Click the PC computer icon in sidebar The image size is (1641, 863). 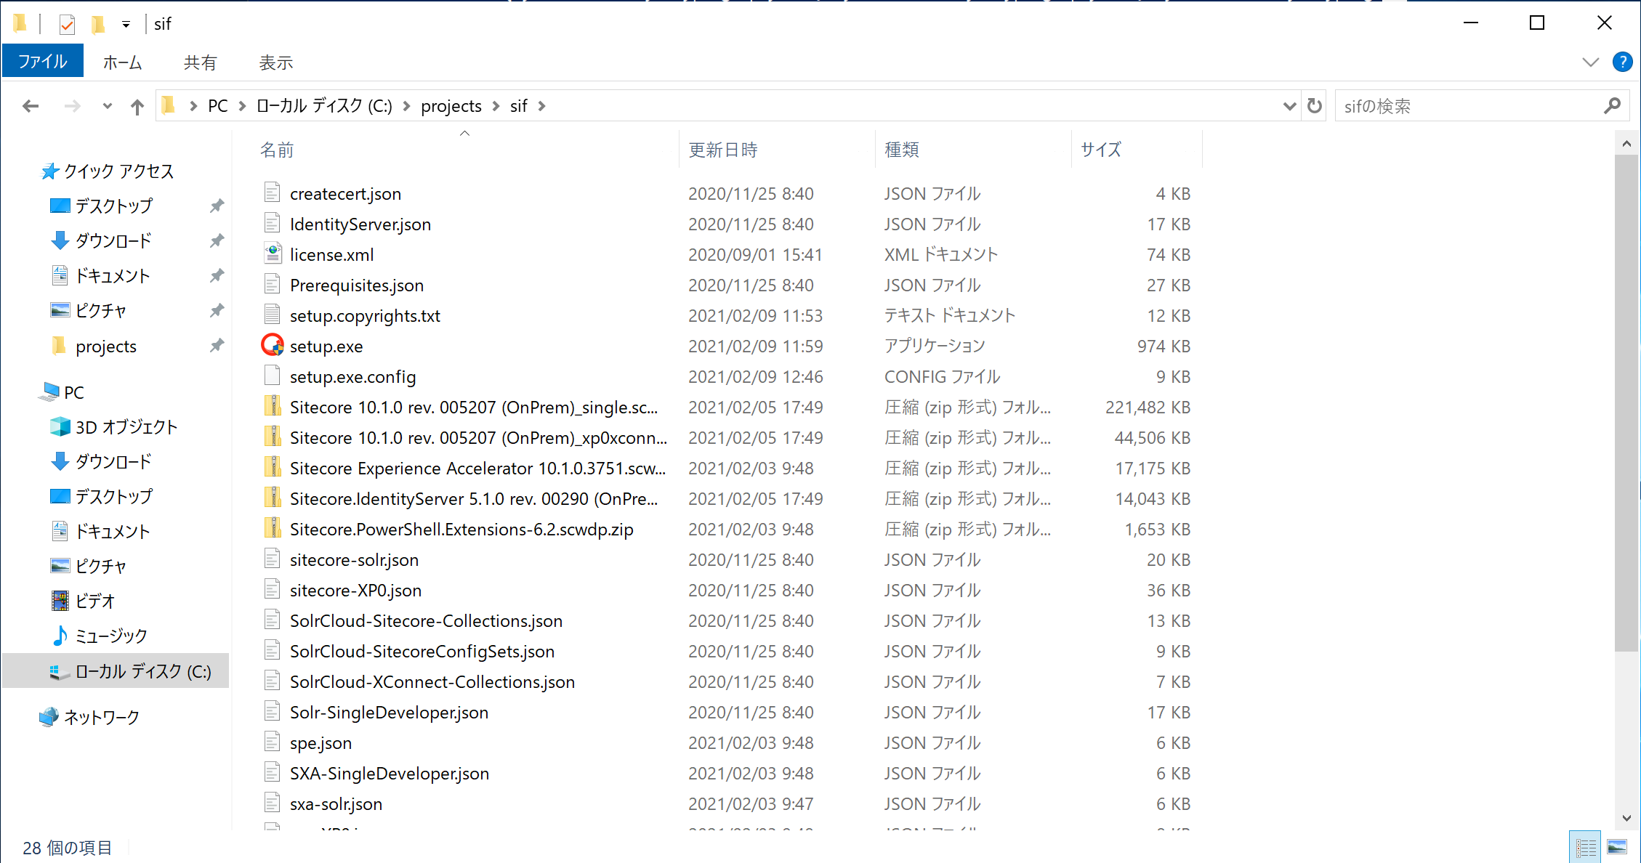[49, 392]
